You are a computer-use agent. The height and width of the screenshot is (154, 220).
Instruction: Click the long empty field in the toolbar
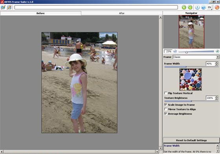click(96, 7)
